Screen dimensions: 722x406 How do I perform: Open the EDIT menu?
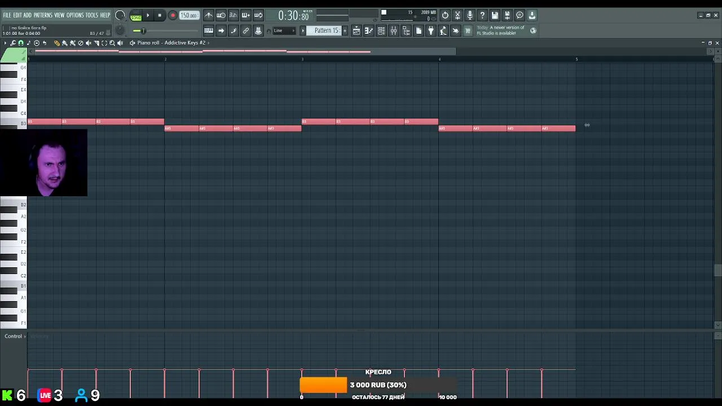pyautogui.click(x=17, y=15)
